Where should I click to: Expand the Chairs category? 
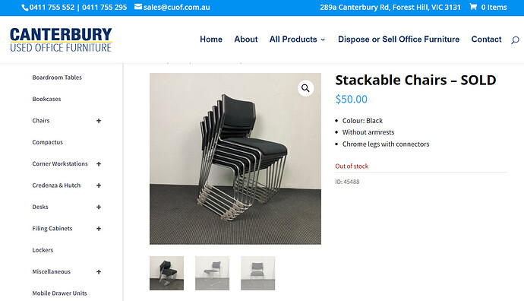[x=99, y=121]
